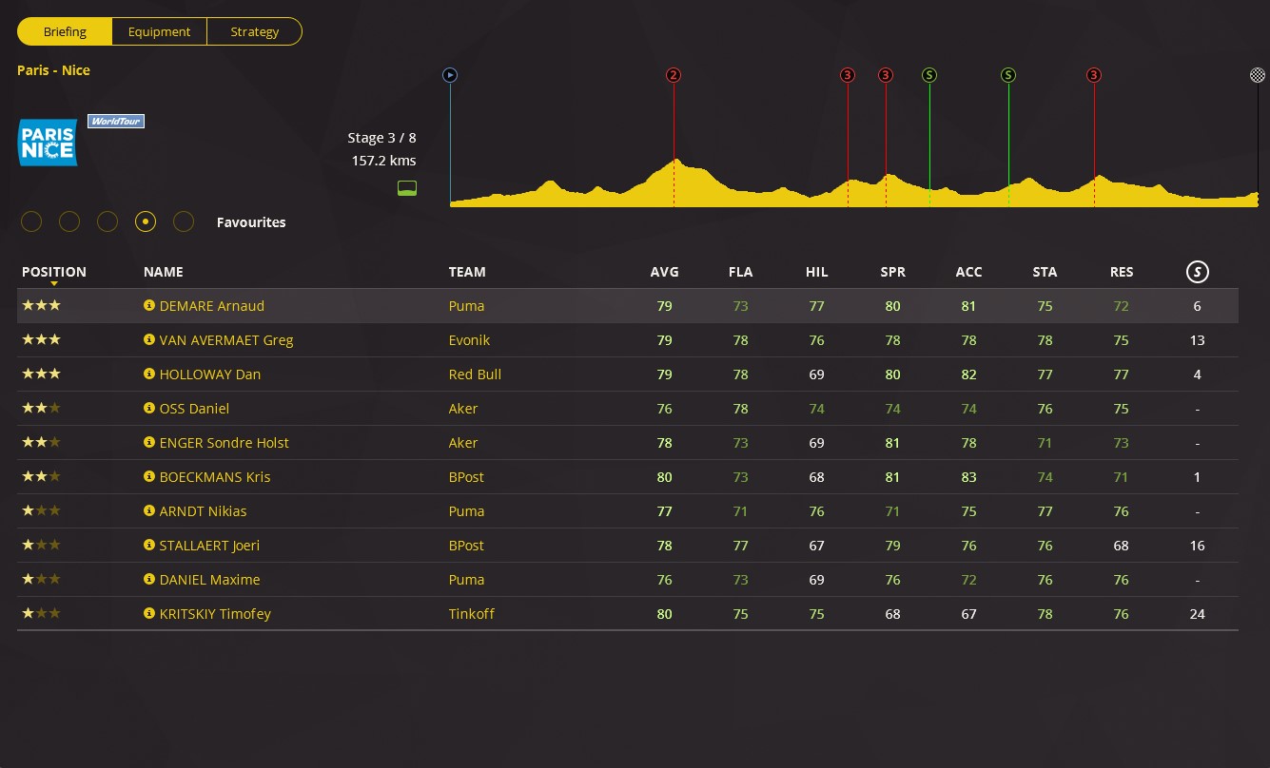Click the Paris Nice race logo
1270x768 pixels.
[48, 143]
